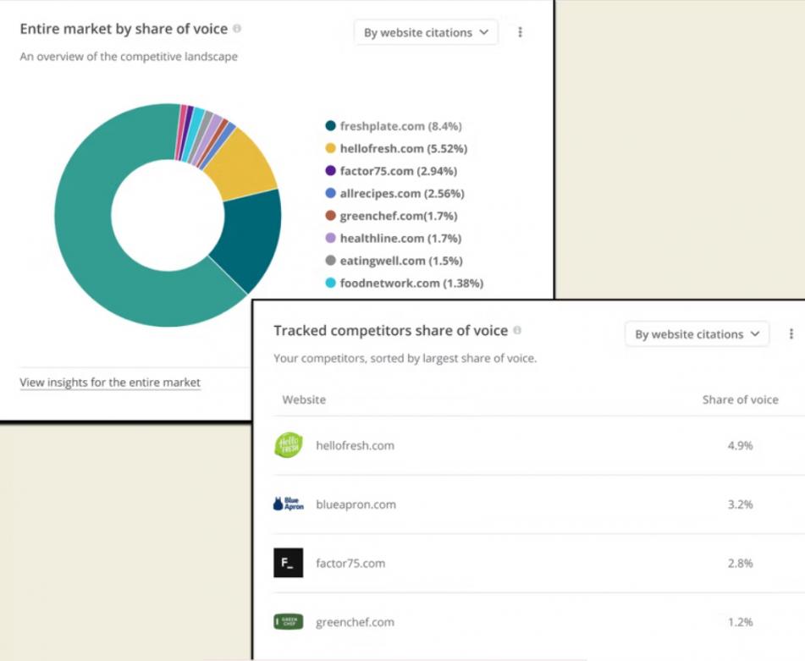Click the blueapron.com website link

(356, 504)
